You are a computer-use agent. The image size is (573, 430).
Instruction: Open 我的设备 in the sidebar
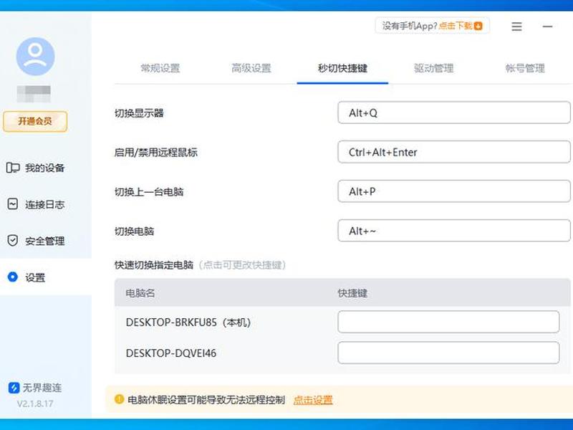[36, 168]
